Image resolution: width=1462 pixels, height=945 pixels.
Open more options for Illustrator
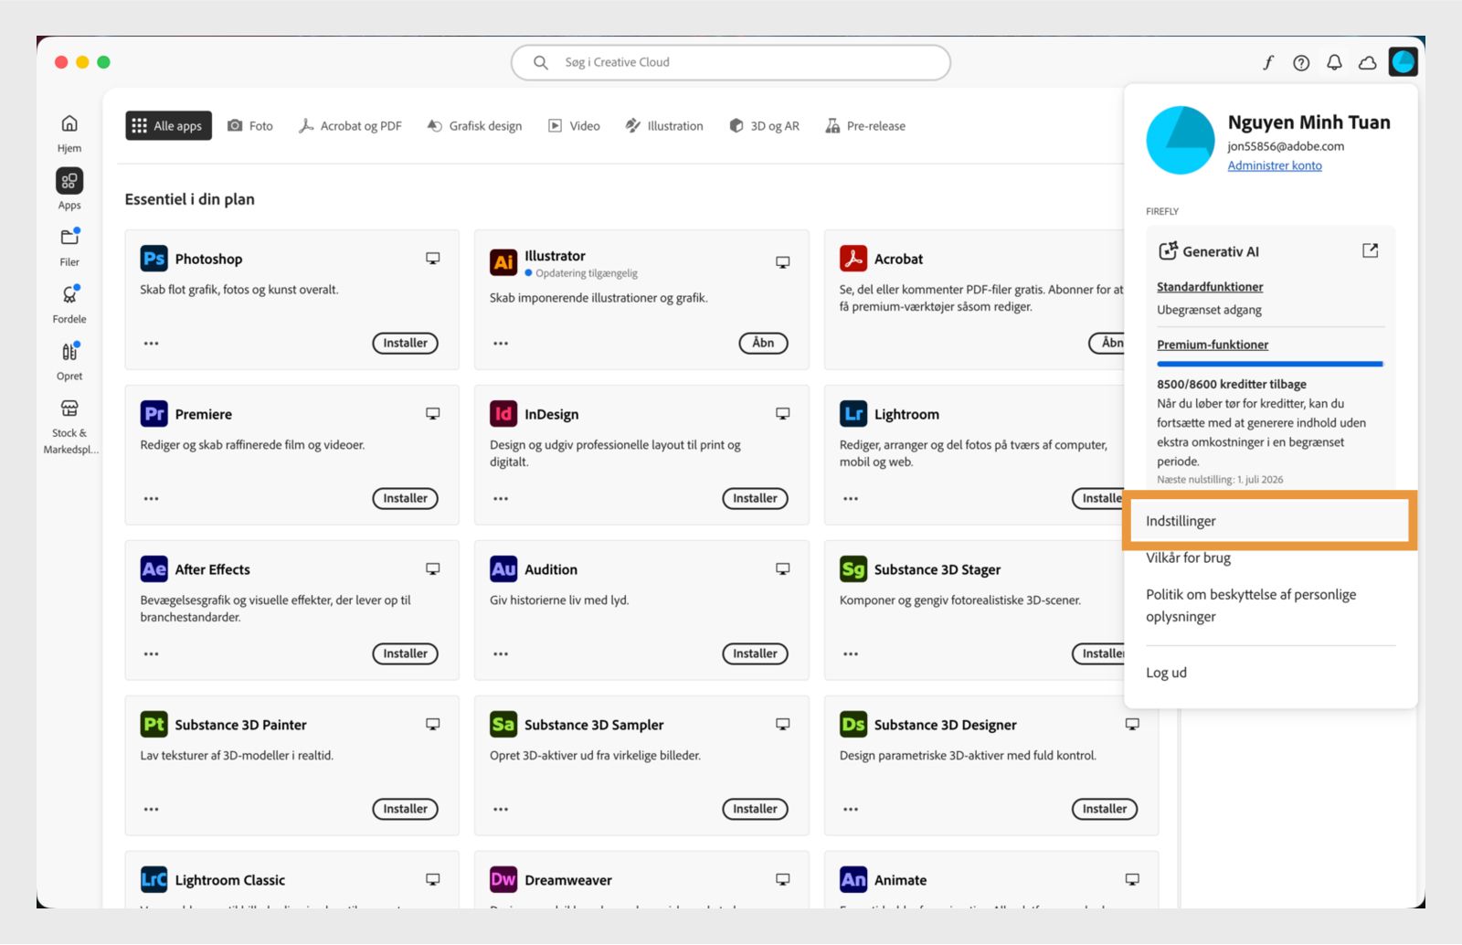[x=501, y=344]
